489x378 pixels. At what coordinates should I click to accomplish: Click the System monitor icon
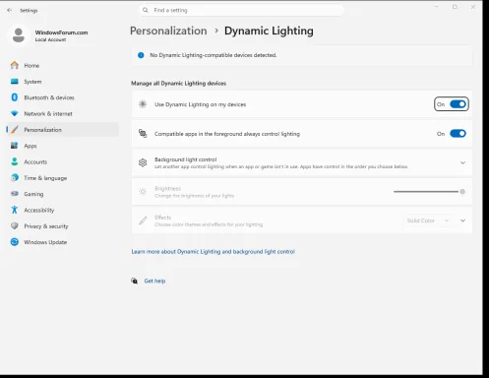(15, 82)
